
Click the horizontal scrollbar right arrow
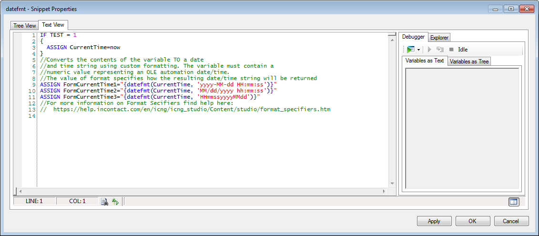tap(384, 191)
